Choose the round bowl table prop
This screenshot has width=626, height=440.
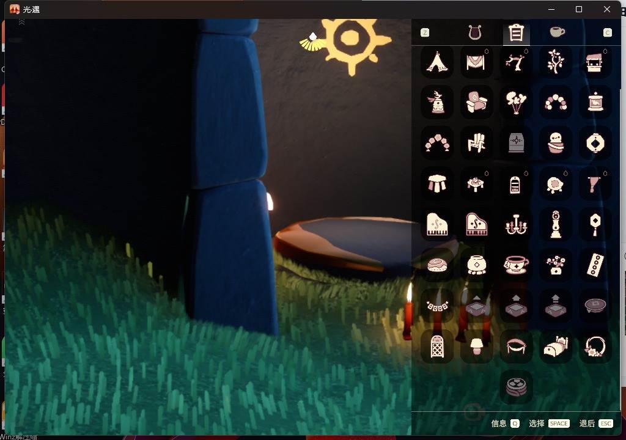point(595,306)
